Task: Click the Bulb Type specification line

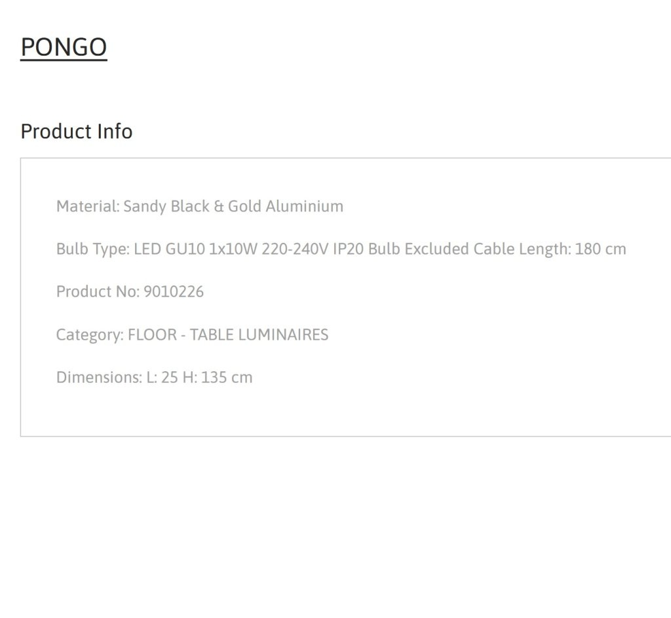Action: [x=341, y=249]
